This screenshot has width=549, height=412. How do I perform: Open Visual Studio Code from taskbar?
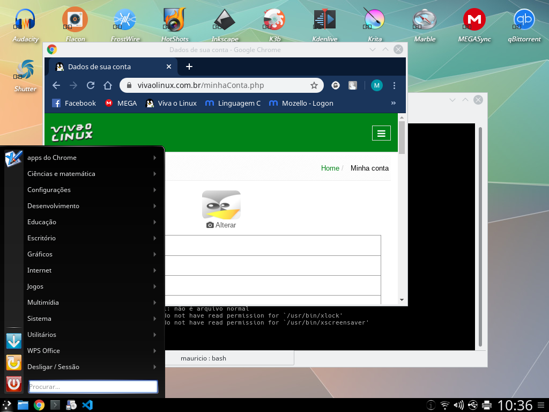[87, 405]
